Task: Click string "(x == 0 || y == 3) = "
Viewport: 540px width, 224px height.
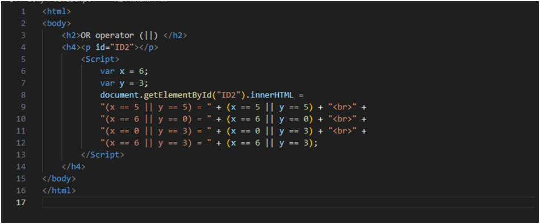Action: coord(156,131)
